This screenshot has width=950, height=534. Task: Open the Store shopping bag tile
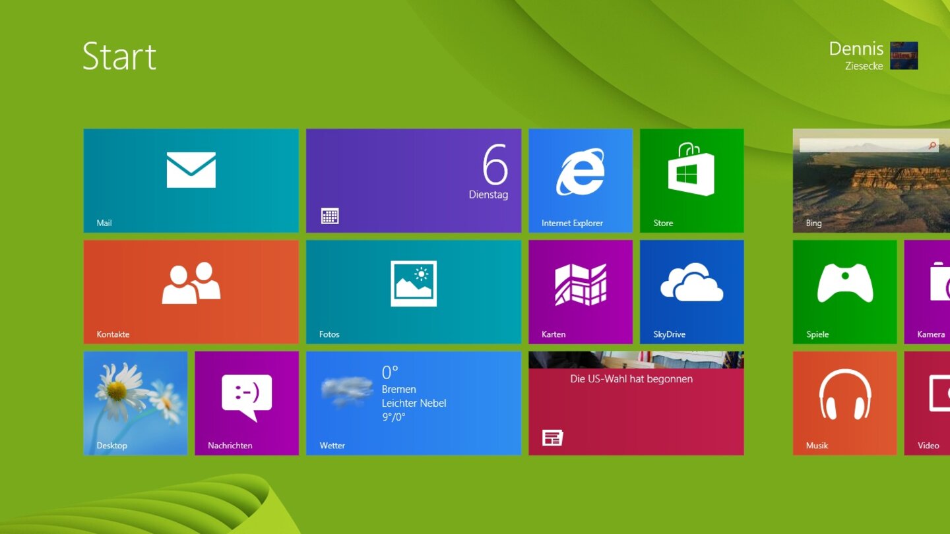[692, 180]
